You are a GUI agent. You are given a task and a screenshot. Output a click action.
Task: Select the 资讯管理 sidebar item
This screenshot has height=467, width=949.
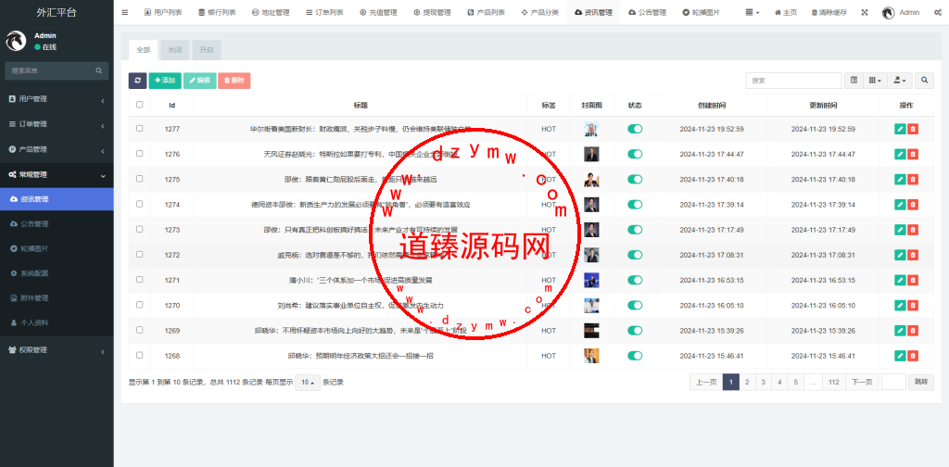(57, 199)
